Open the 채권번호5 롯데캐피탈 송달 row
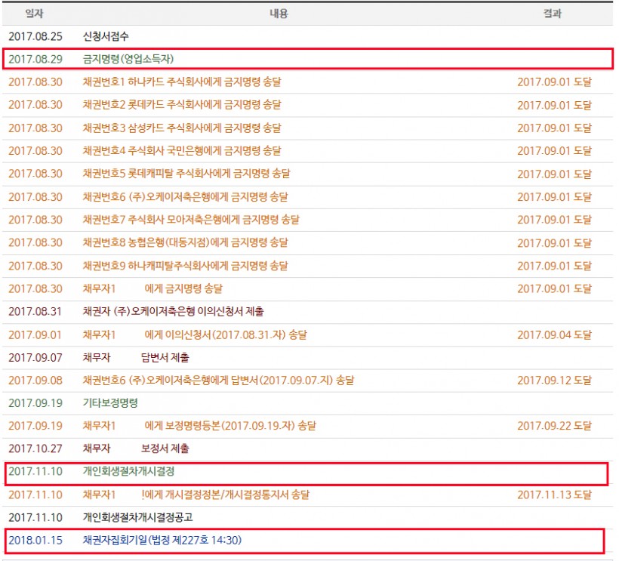 [308, 174]
